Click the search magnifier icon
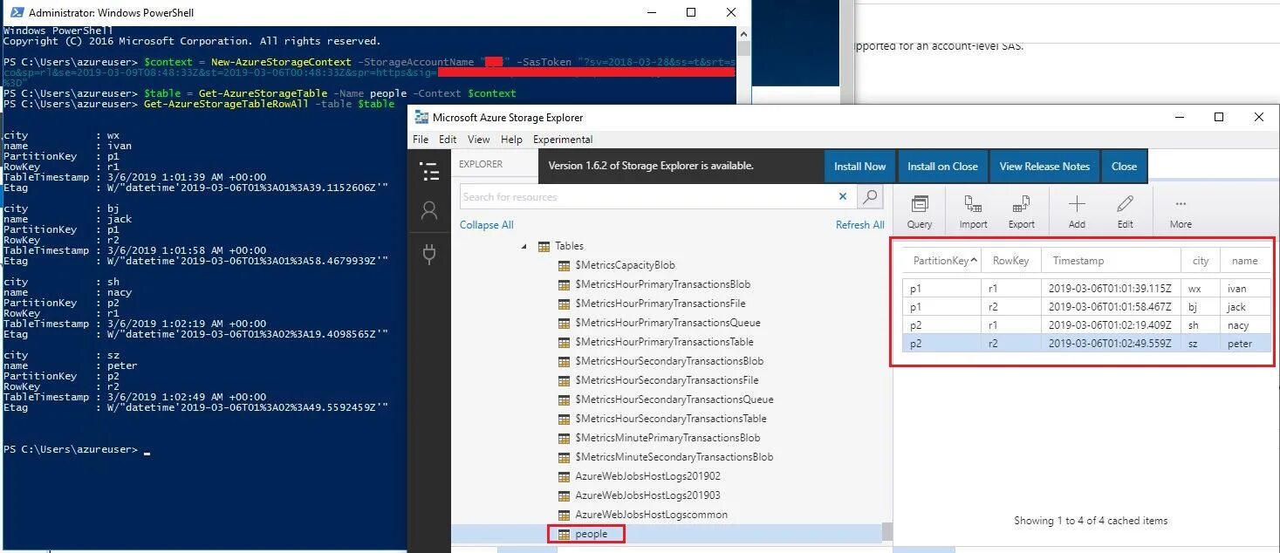The height and width of the screenshot is (553, 1280). coord(870,197)
